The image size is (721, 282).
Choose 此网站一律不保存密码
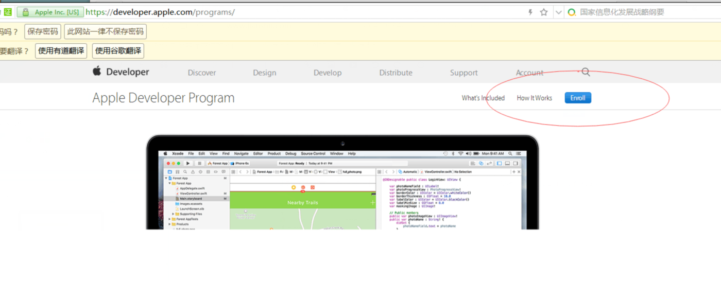[x=106, y=32]
